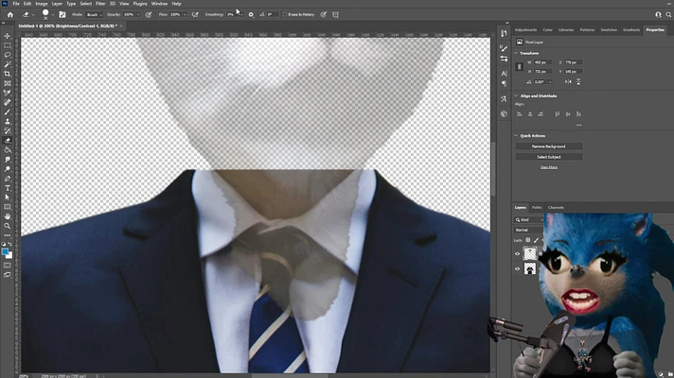Toggle pressure for size button
Viewport: 674px width, 378px height.
tap(324, 14)
